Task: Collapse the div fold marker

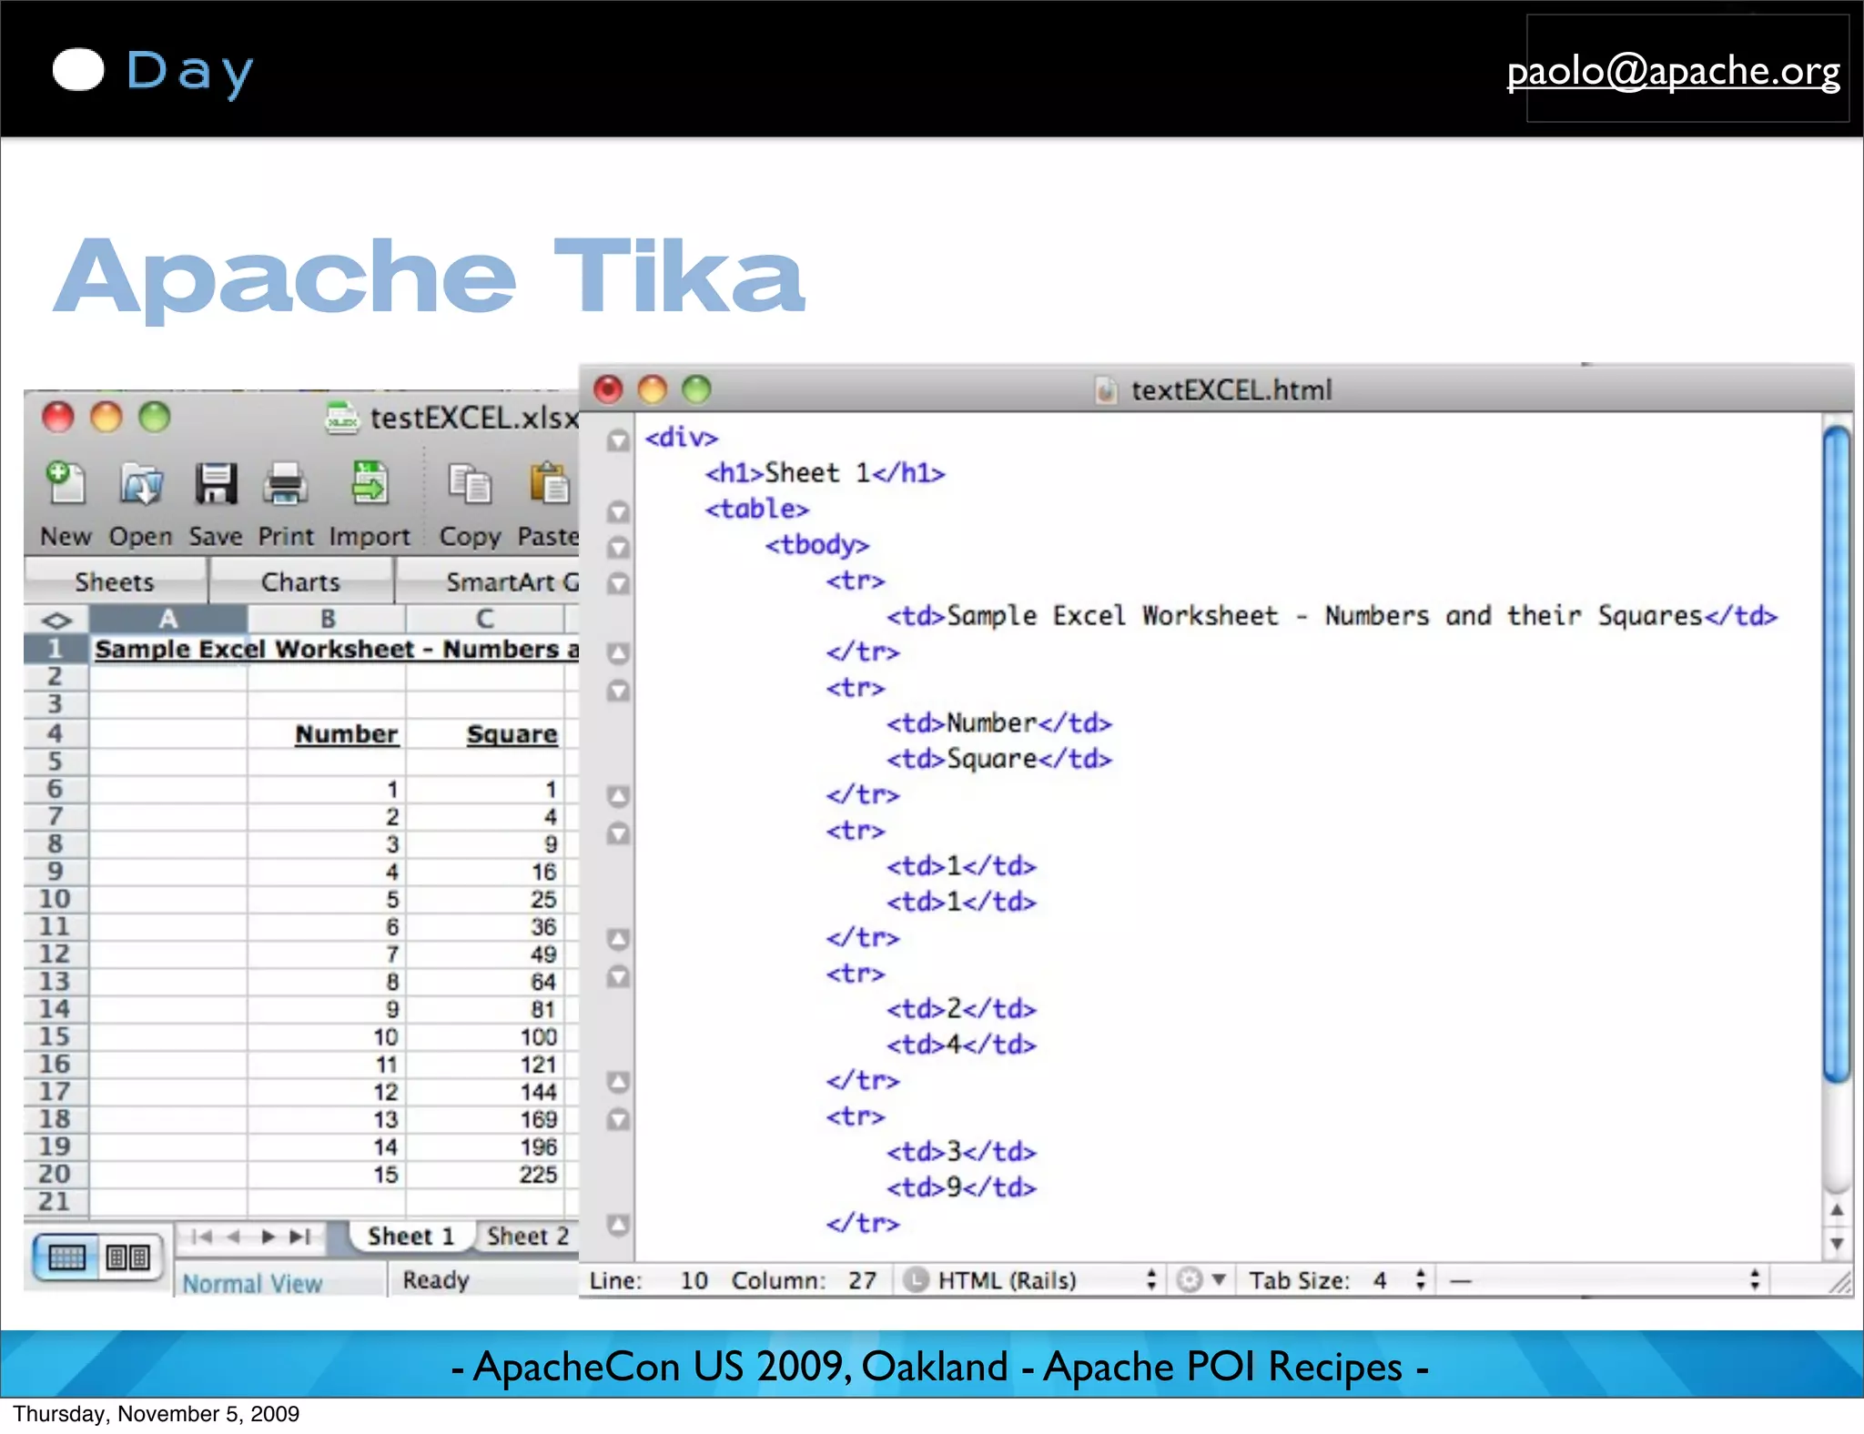Action: 618,440
